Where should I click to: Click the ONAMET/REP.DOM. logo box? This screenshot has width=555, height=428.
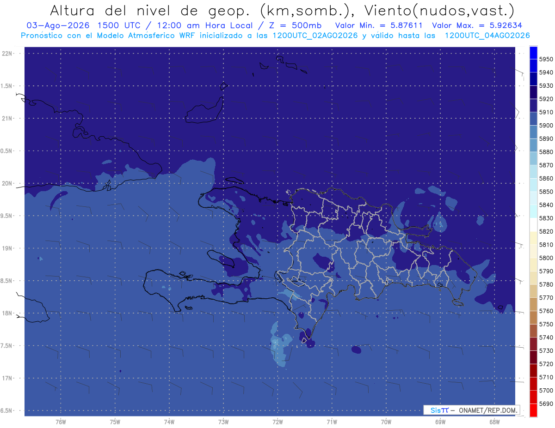click(472, 410)
